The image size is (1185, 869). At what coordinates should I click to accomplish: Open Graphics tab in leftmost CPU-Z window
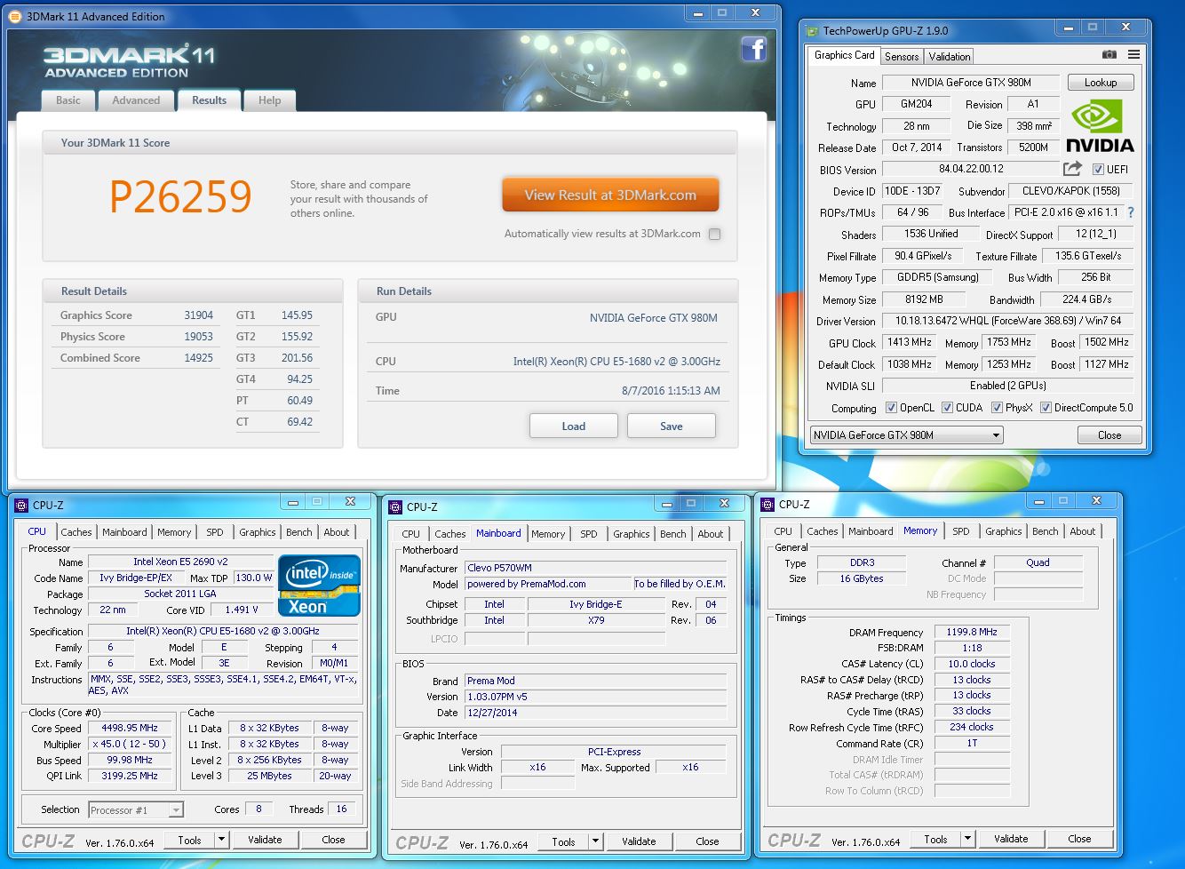[x=258, y=532]
